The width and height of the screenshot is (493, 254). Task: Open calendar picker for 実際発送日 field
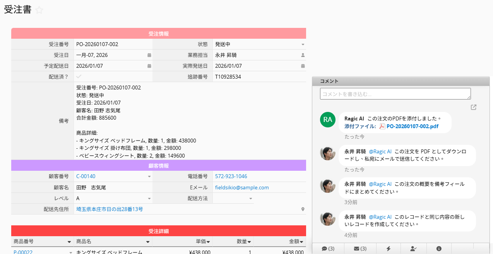coord(303,66)
